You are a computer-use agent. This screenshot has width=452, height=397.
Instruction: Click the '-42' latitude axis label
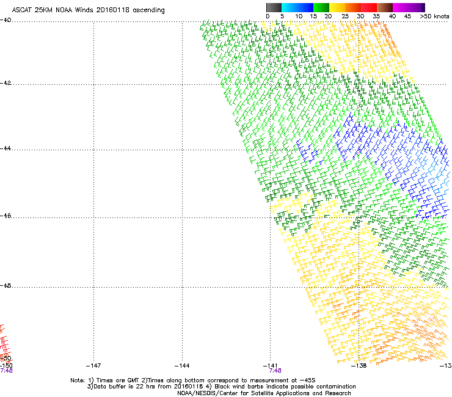coord(5,83)
